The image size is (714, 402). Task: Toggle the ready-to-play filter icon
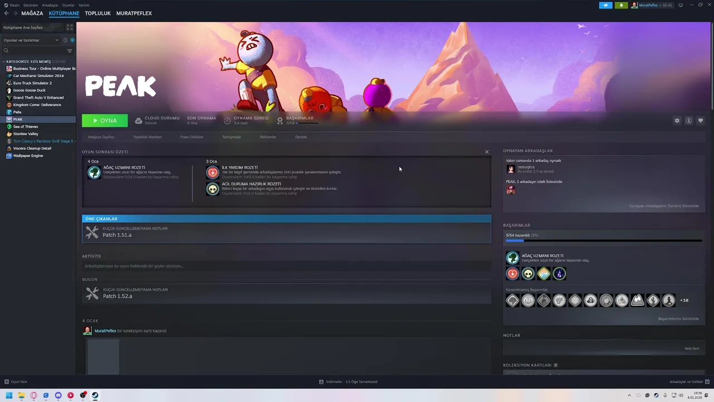[72, 40]
